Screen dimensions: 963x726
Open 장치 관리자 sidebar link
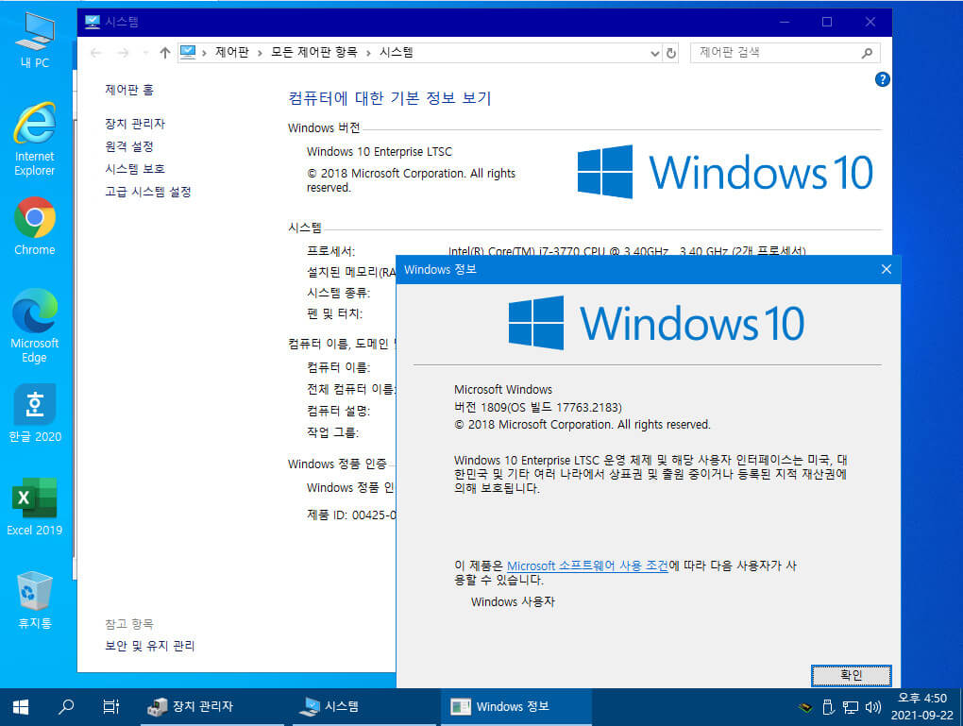pyautogui.click(x=135, y=124)
